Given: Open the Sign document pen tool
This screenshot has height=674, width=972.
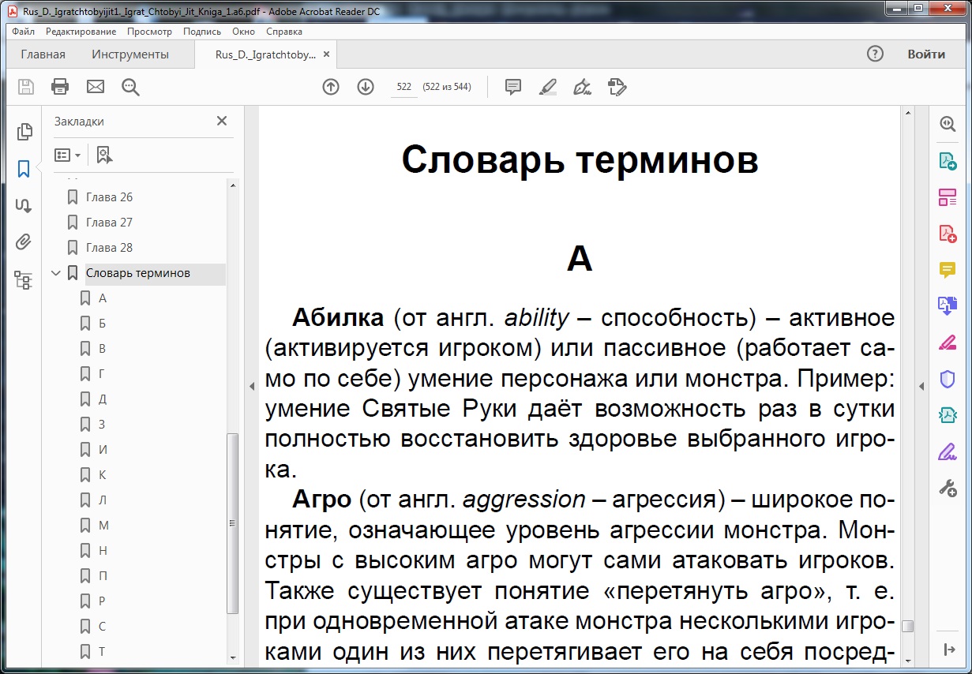Looking at the screenshot, I should click(583, 87).
